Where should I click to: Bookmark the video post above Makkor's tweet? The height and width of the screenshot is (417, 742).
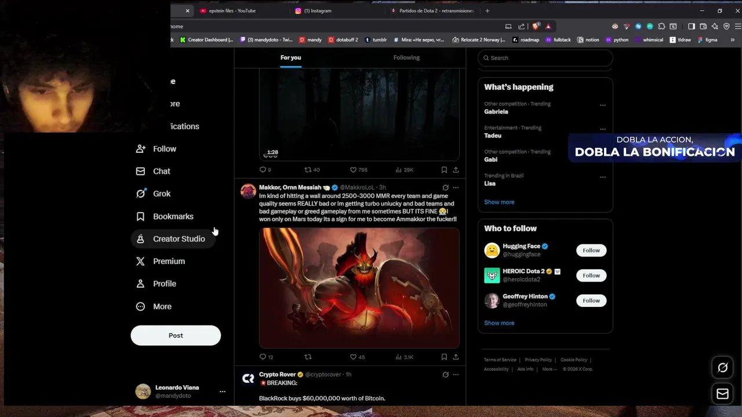(444, 170)
